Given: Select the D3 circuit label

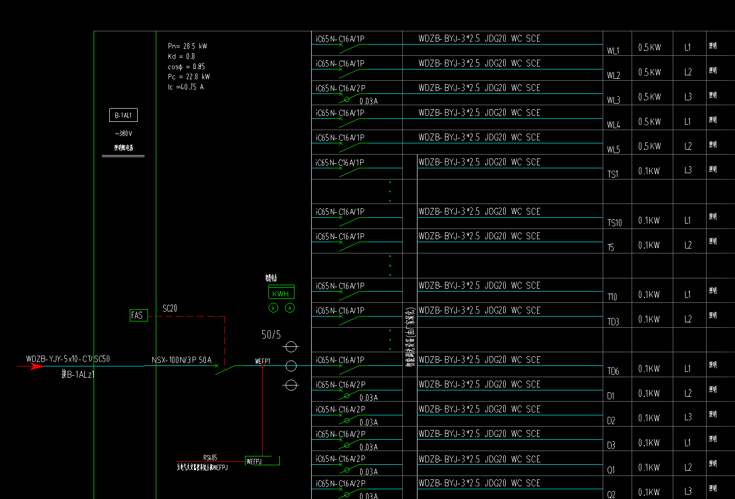Looking at the screenshot, I should tap(611, 446).
